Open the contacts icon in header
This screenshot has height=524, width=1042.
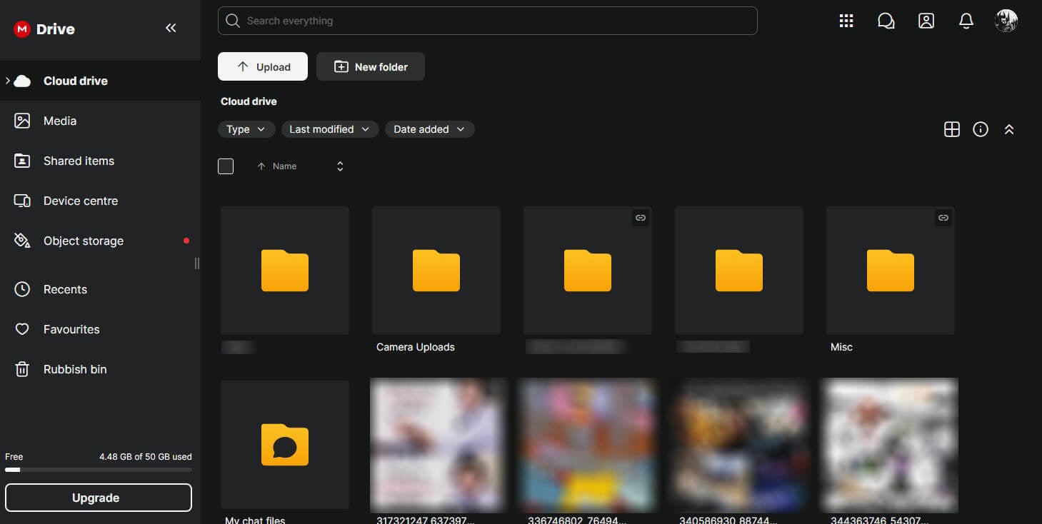coord(926,21)
